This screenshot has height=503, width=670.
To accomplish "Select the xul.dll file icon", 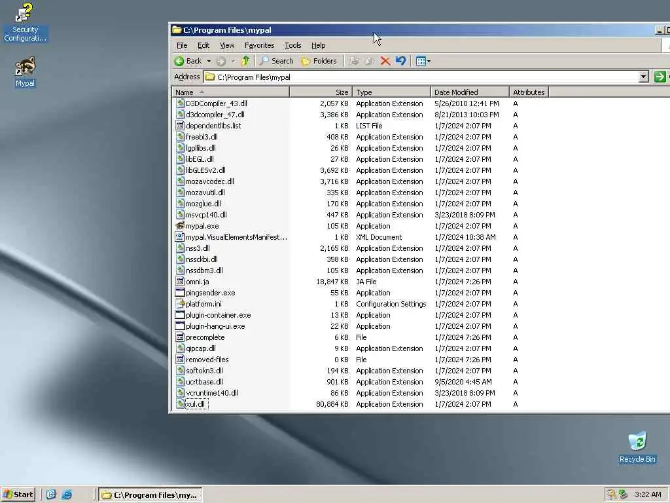I will pos(180,403).
